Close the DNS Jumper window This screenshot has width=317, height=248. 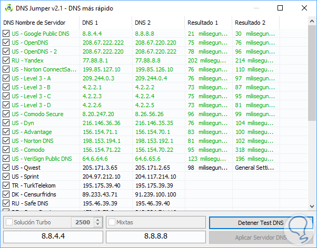[304, 8]
